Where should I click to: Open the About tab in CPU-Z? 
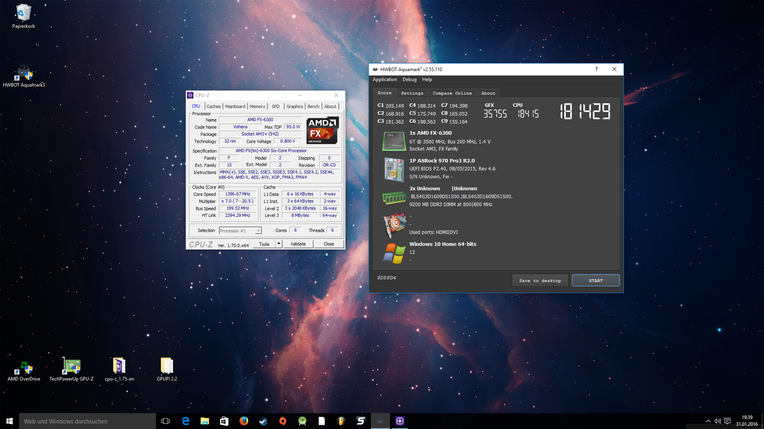[330, 106]
